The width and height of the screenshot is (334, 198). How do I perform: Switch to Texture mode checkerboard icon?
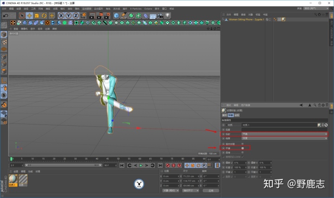click(x=4, y=42)
